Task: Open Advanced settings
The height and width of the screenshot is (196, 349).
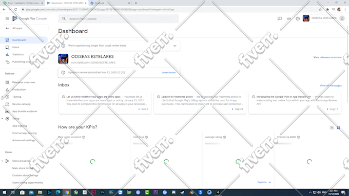Action: click(24, 140)
